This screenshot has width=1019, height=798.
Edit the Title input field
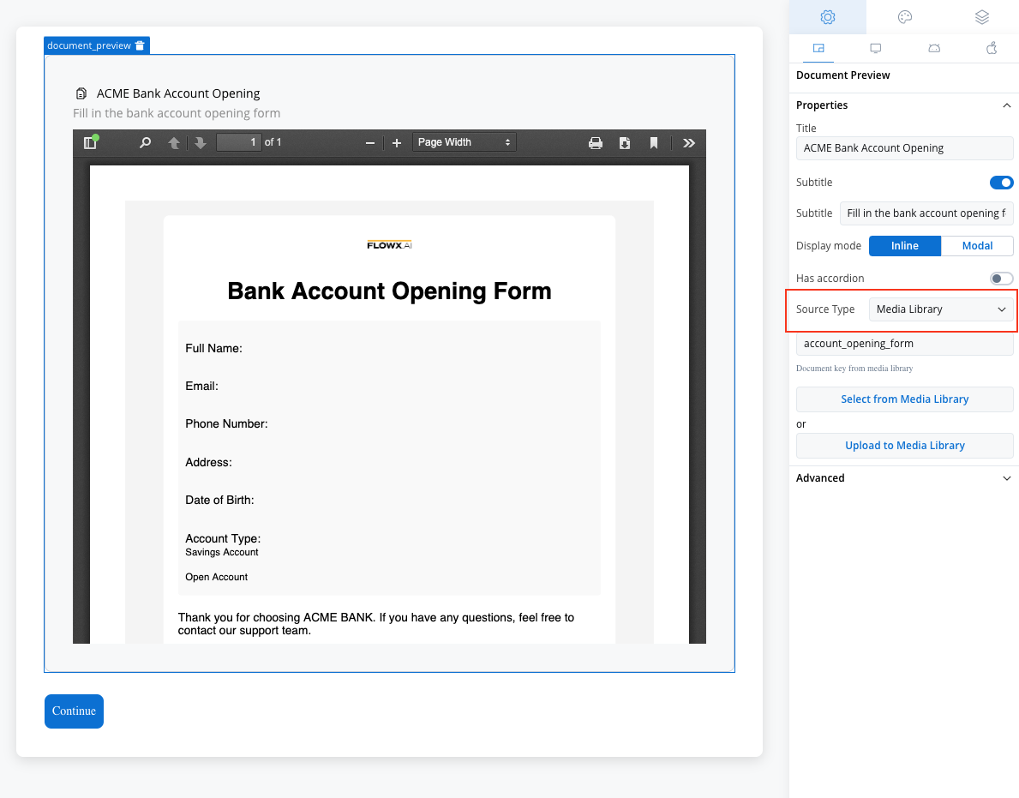(x=904, y=148)
